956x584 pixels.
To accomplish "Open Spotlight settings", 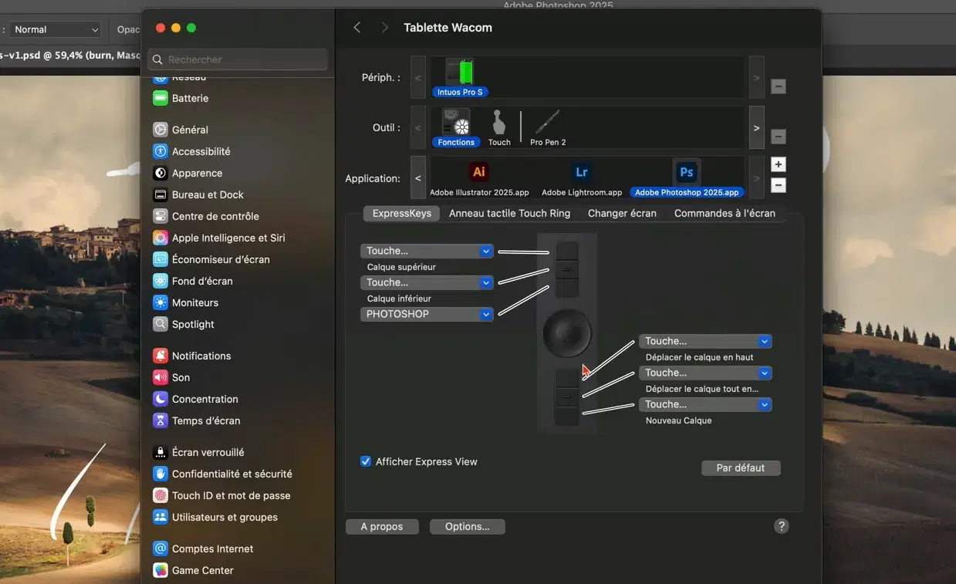I will pos(184,324).
